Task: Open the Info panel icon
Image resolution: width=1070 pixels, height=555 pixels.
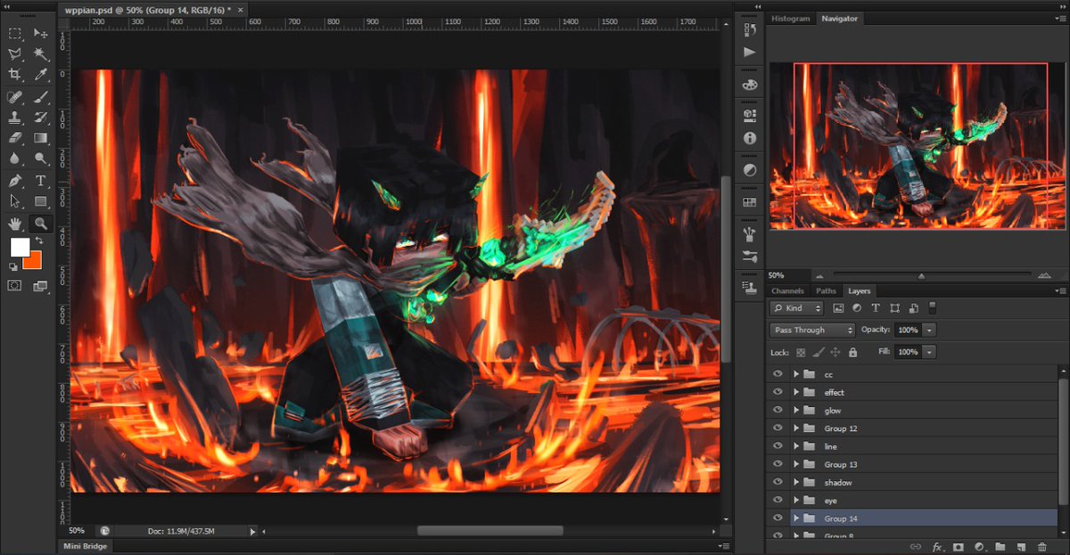Action: pyautogui.click(x=749, y=138)
